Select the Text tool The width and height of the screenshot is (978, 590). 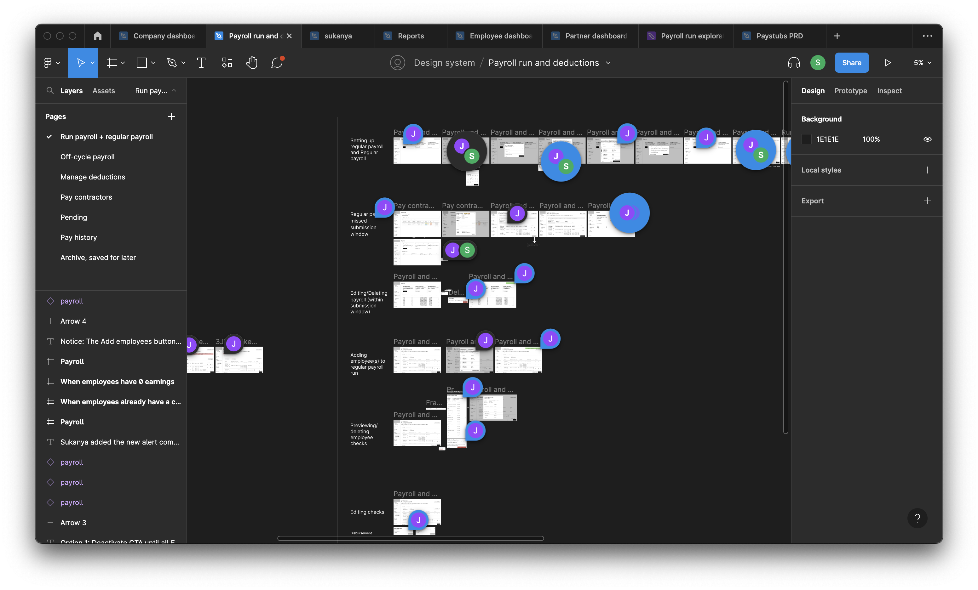pos(201,63)
